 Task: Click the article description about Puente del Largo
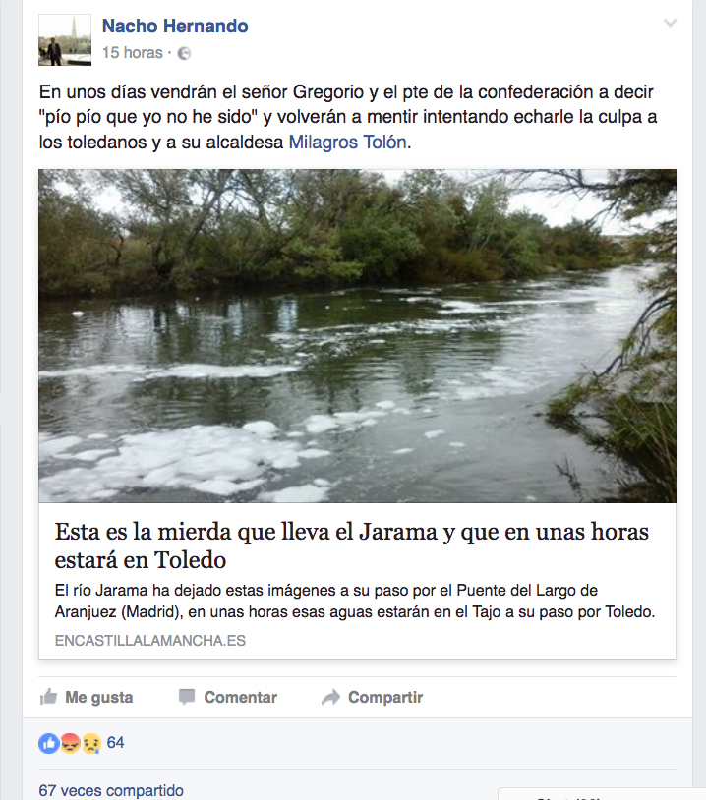click(355, 600)
